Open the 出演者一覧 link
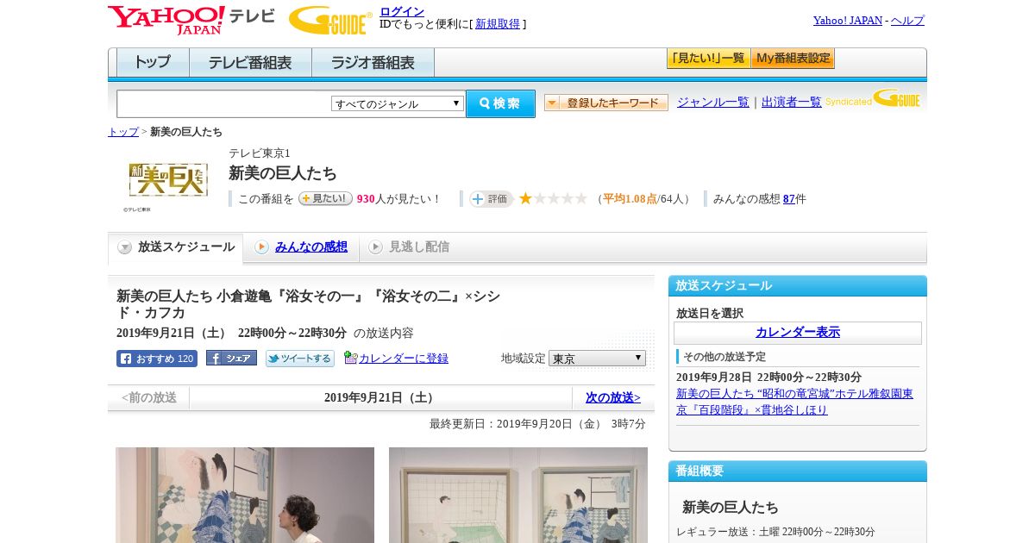 [791, 103]
